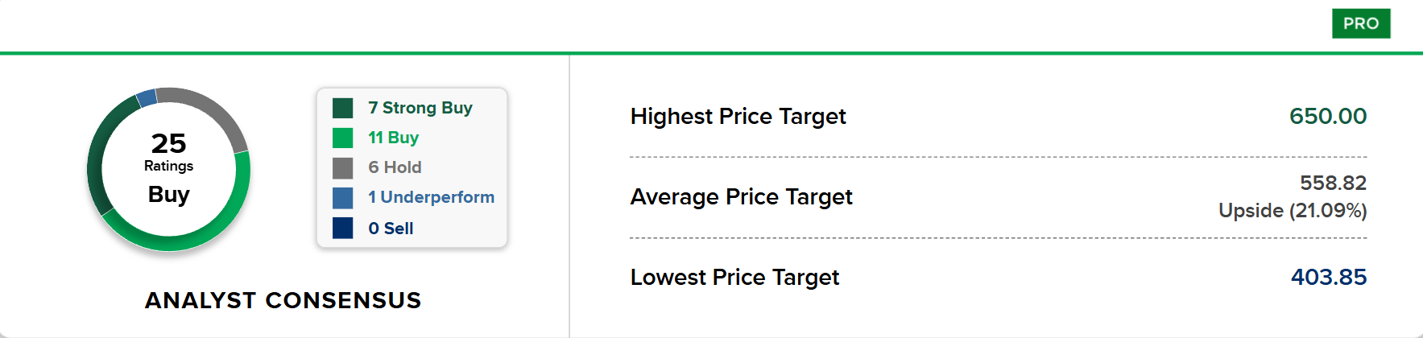Click the Upside (21.09%) text

1293,211
